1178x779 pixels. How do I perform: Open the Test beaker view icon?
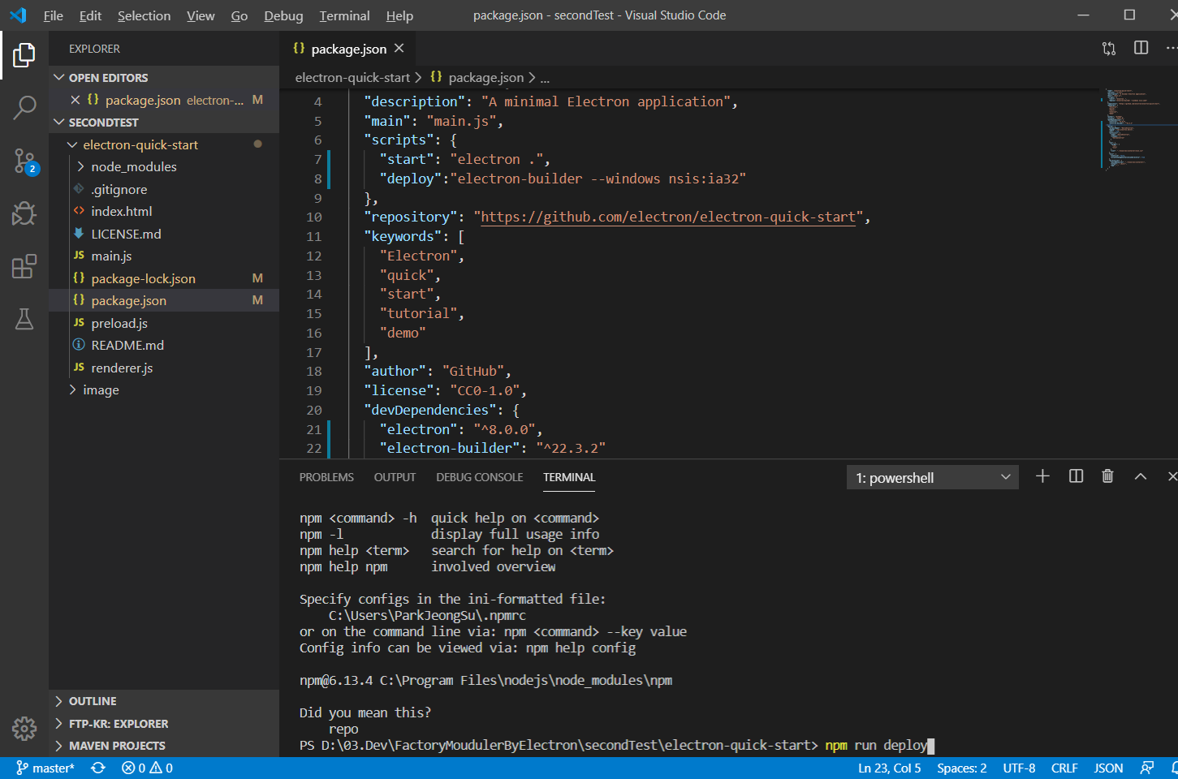coord(24,319)
